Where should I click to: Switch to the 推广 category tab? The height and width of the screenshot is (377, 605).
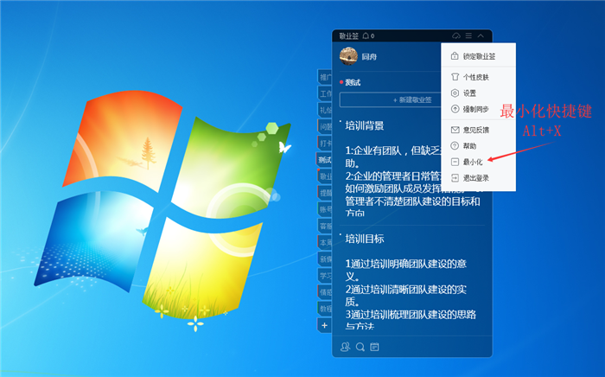[x=325, y=77]
